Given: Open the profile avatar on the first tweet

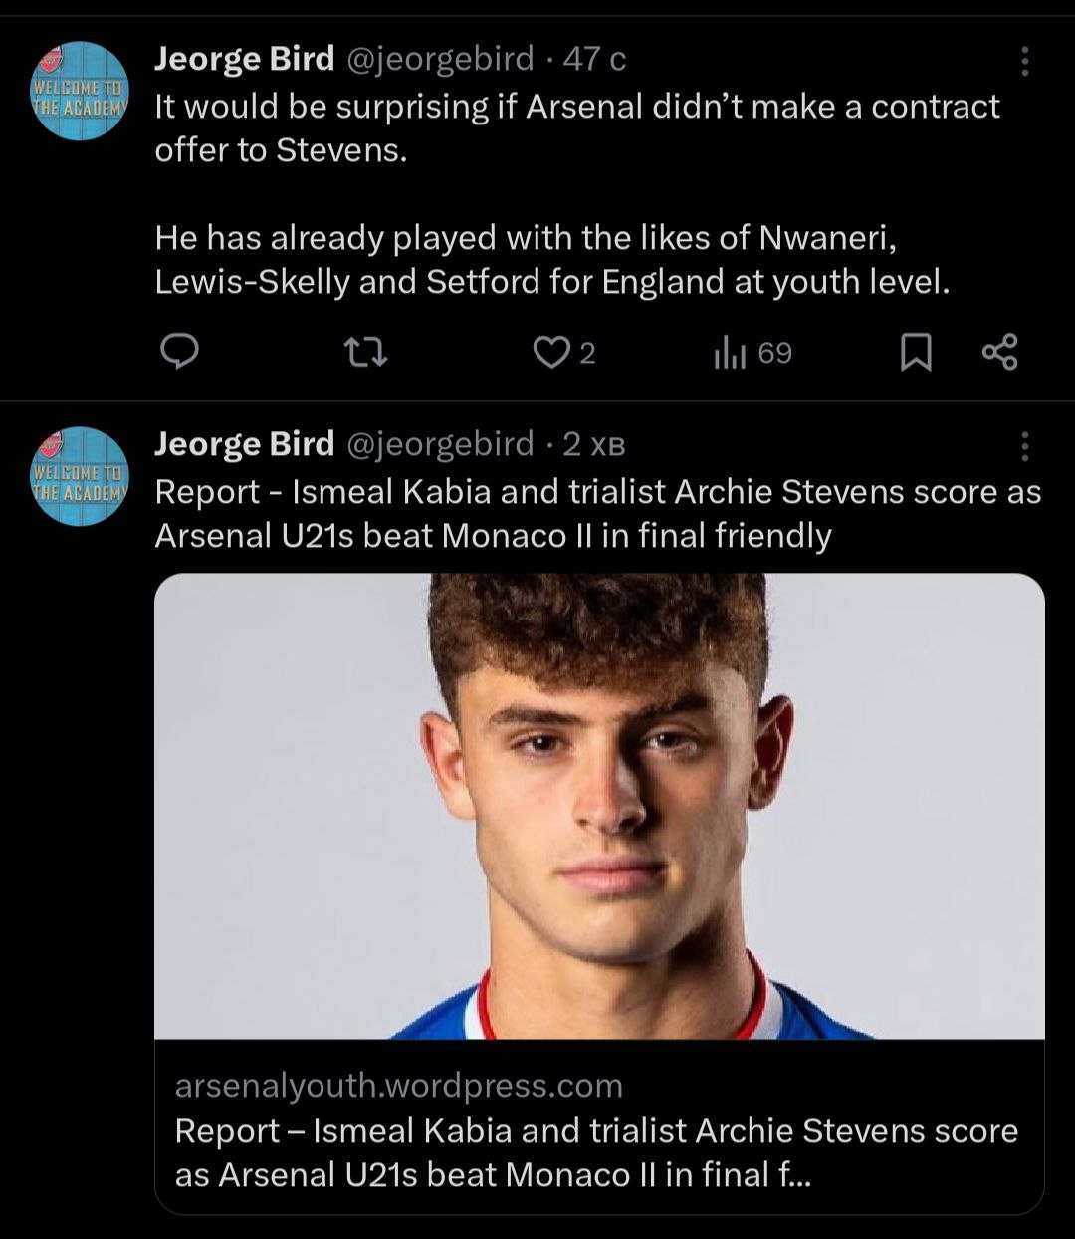Looking at the screenshot, I should point(80,91).
